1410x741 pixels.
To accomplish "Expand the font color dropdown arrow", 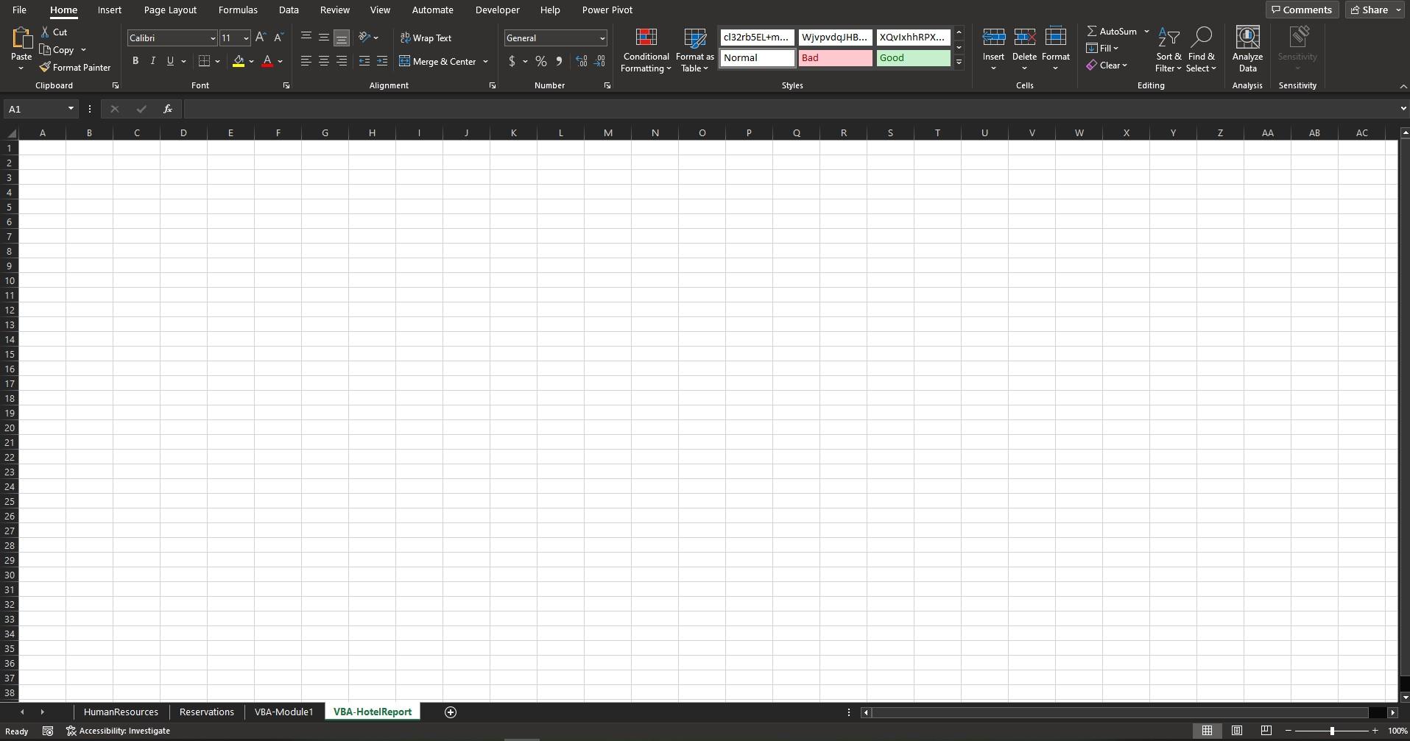I will pyautogui.click(x=281, y=62).
